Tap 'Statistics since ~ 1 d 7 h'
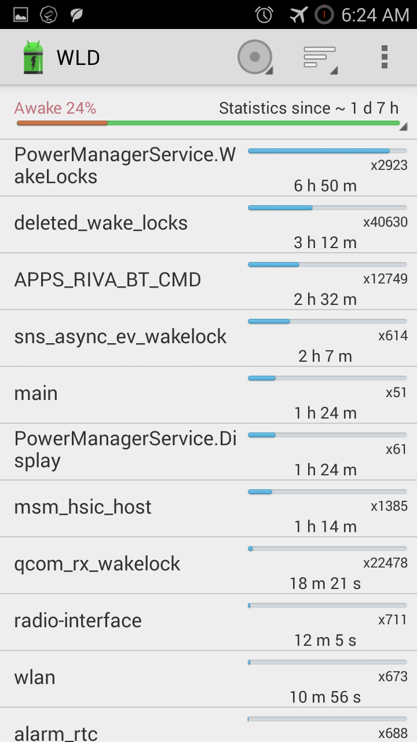417x742 pixels. click(x=309, y=108)
